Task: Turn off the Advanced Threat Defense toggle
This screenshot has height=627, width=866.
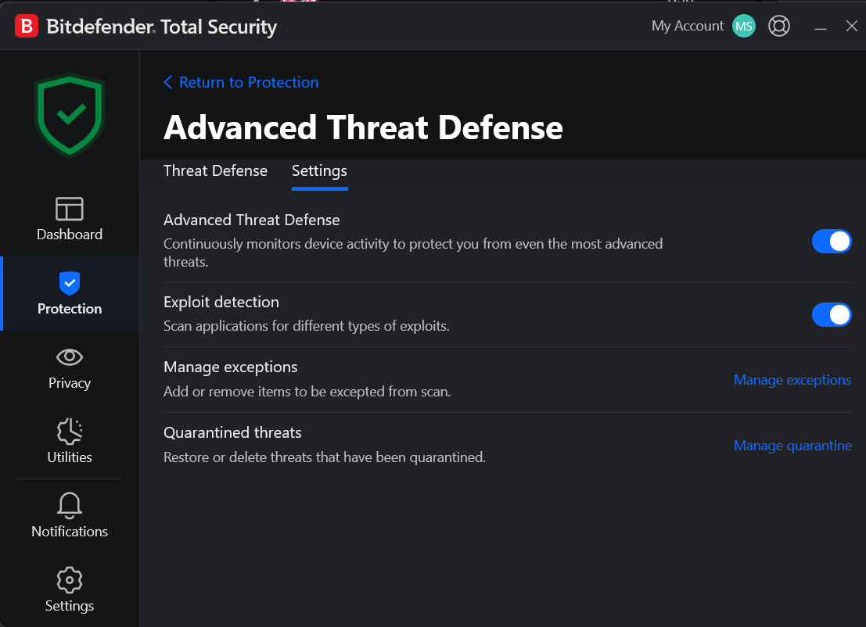Action: [x=832, y=242]
